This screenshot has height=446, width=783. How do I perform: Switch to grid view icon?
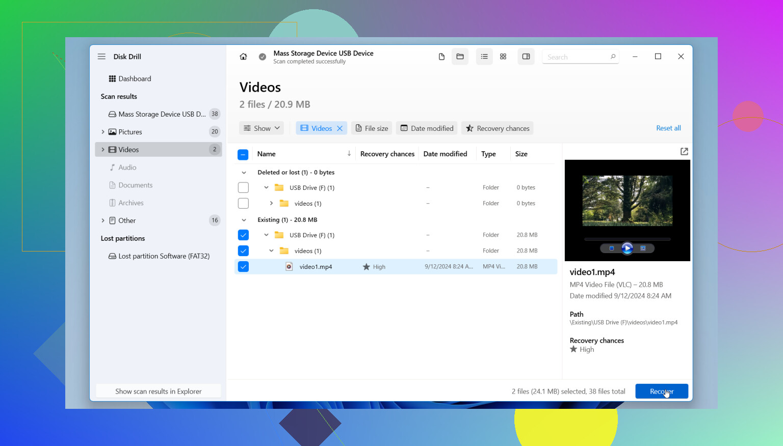pyautogui.click(x=503, y=57)
